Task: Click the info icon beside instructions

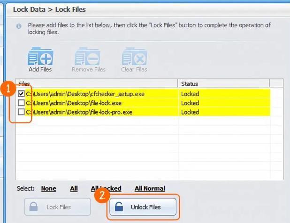Action: (x=19, y=26)
